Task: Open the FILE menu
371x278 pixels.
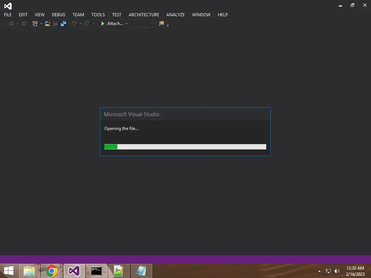Action: click(8, 14)
